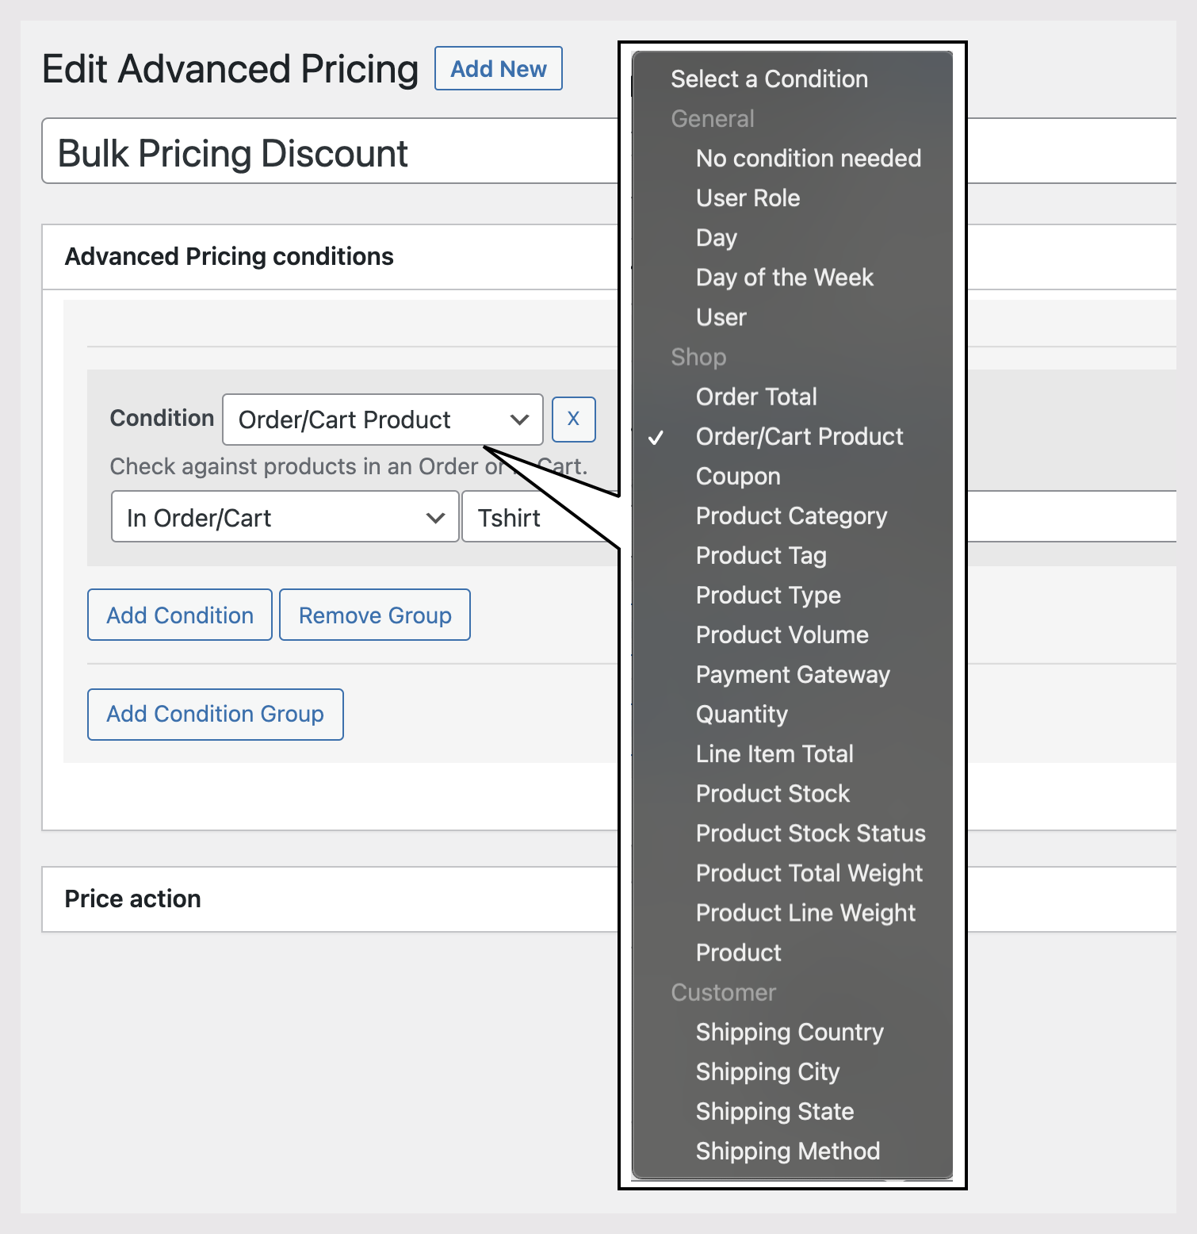Select Quantity in the condition menu
This screenshot has height=1234, width=1197.
point(741,714)
